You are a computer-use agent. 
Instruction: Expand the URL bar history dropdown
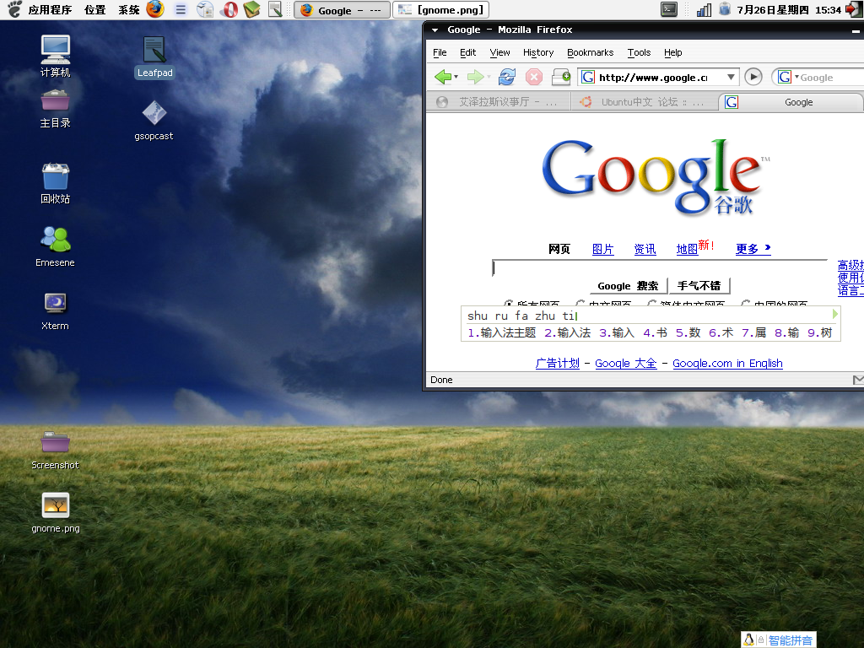[731, 77]
